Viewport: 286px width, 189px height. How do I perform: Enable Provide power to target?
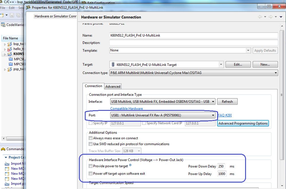[x=90, y=166]
